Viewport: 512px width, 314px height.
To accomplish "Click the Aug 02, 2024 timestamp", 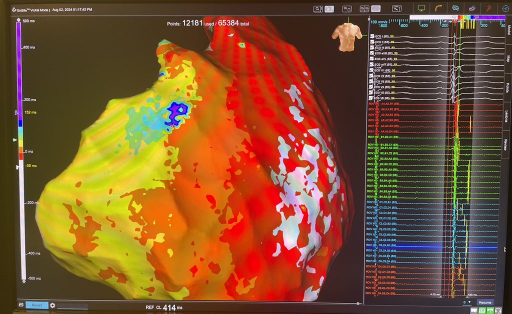I will [72, 10].
